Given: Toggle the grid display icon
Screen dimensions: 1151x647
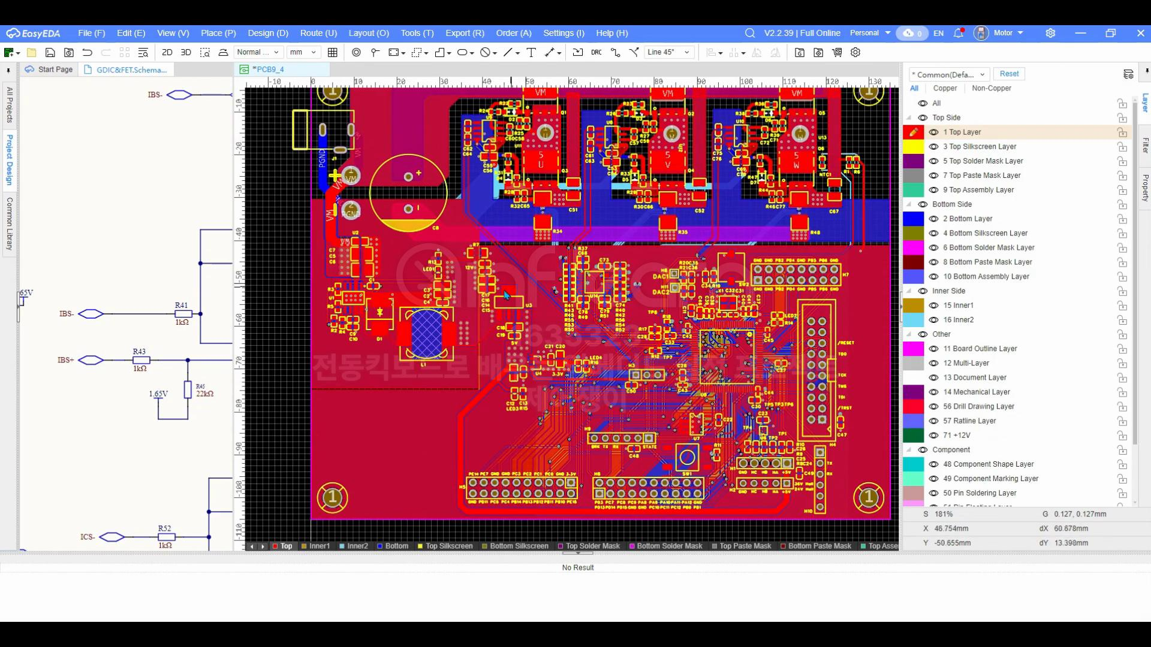Looking at the screenshot, I should click(x=333, y=52).
